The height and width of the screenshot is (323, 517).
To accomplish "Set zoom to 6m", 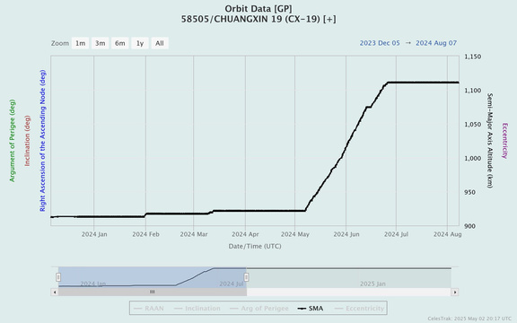I will pos(120,43).
